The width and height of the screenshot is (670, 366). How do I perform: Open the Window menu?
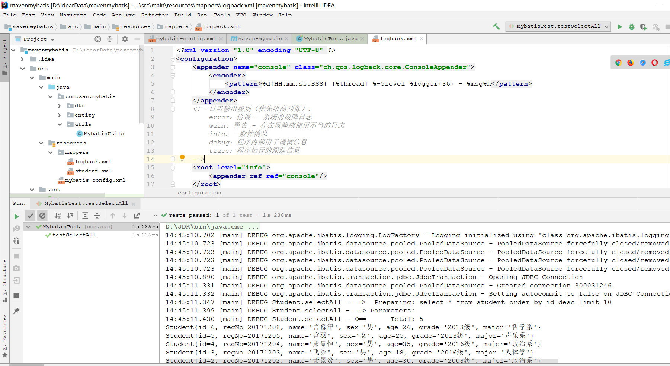tap(262, 15)
